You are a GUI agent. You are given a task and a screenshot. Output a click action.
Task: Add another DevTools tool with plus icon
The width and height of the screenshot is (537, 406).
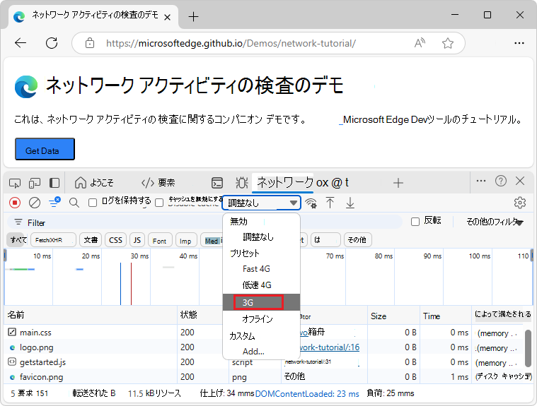click(x=398, y=183)
